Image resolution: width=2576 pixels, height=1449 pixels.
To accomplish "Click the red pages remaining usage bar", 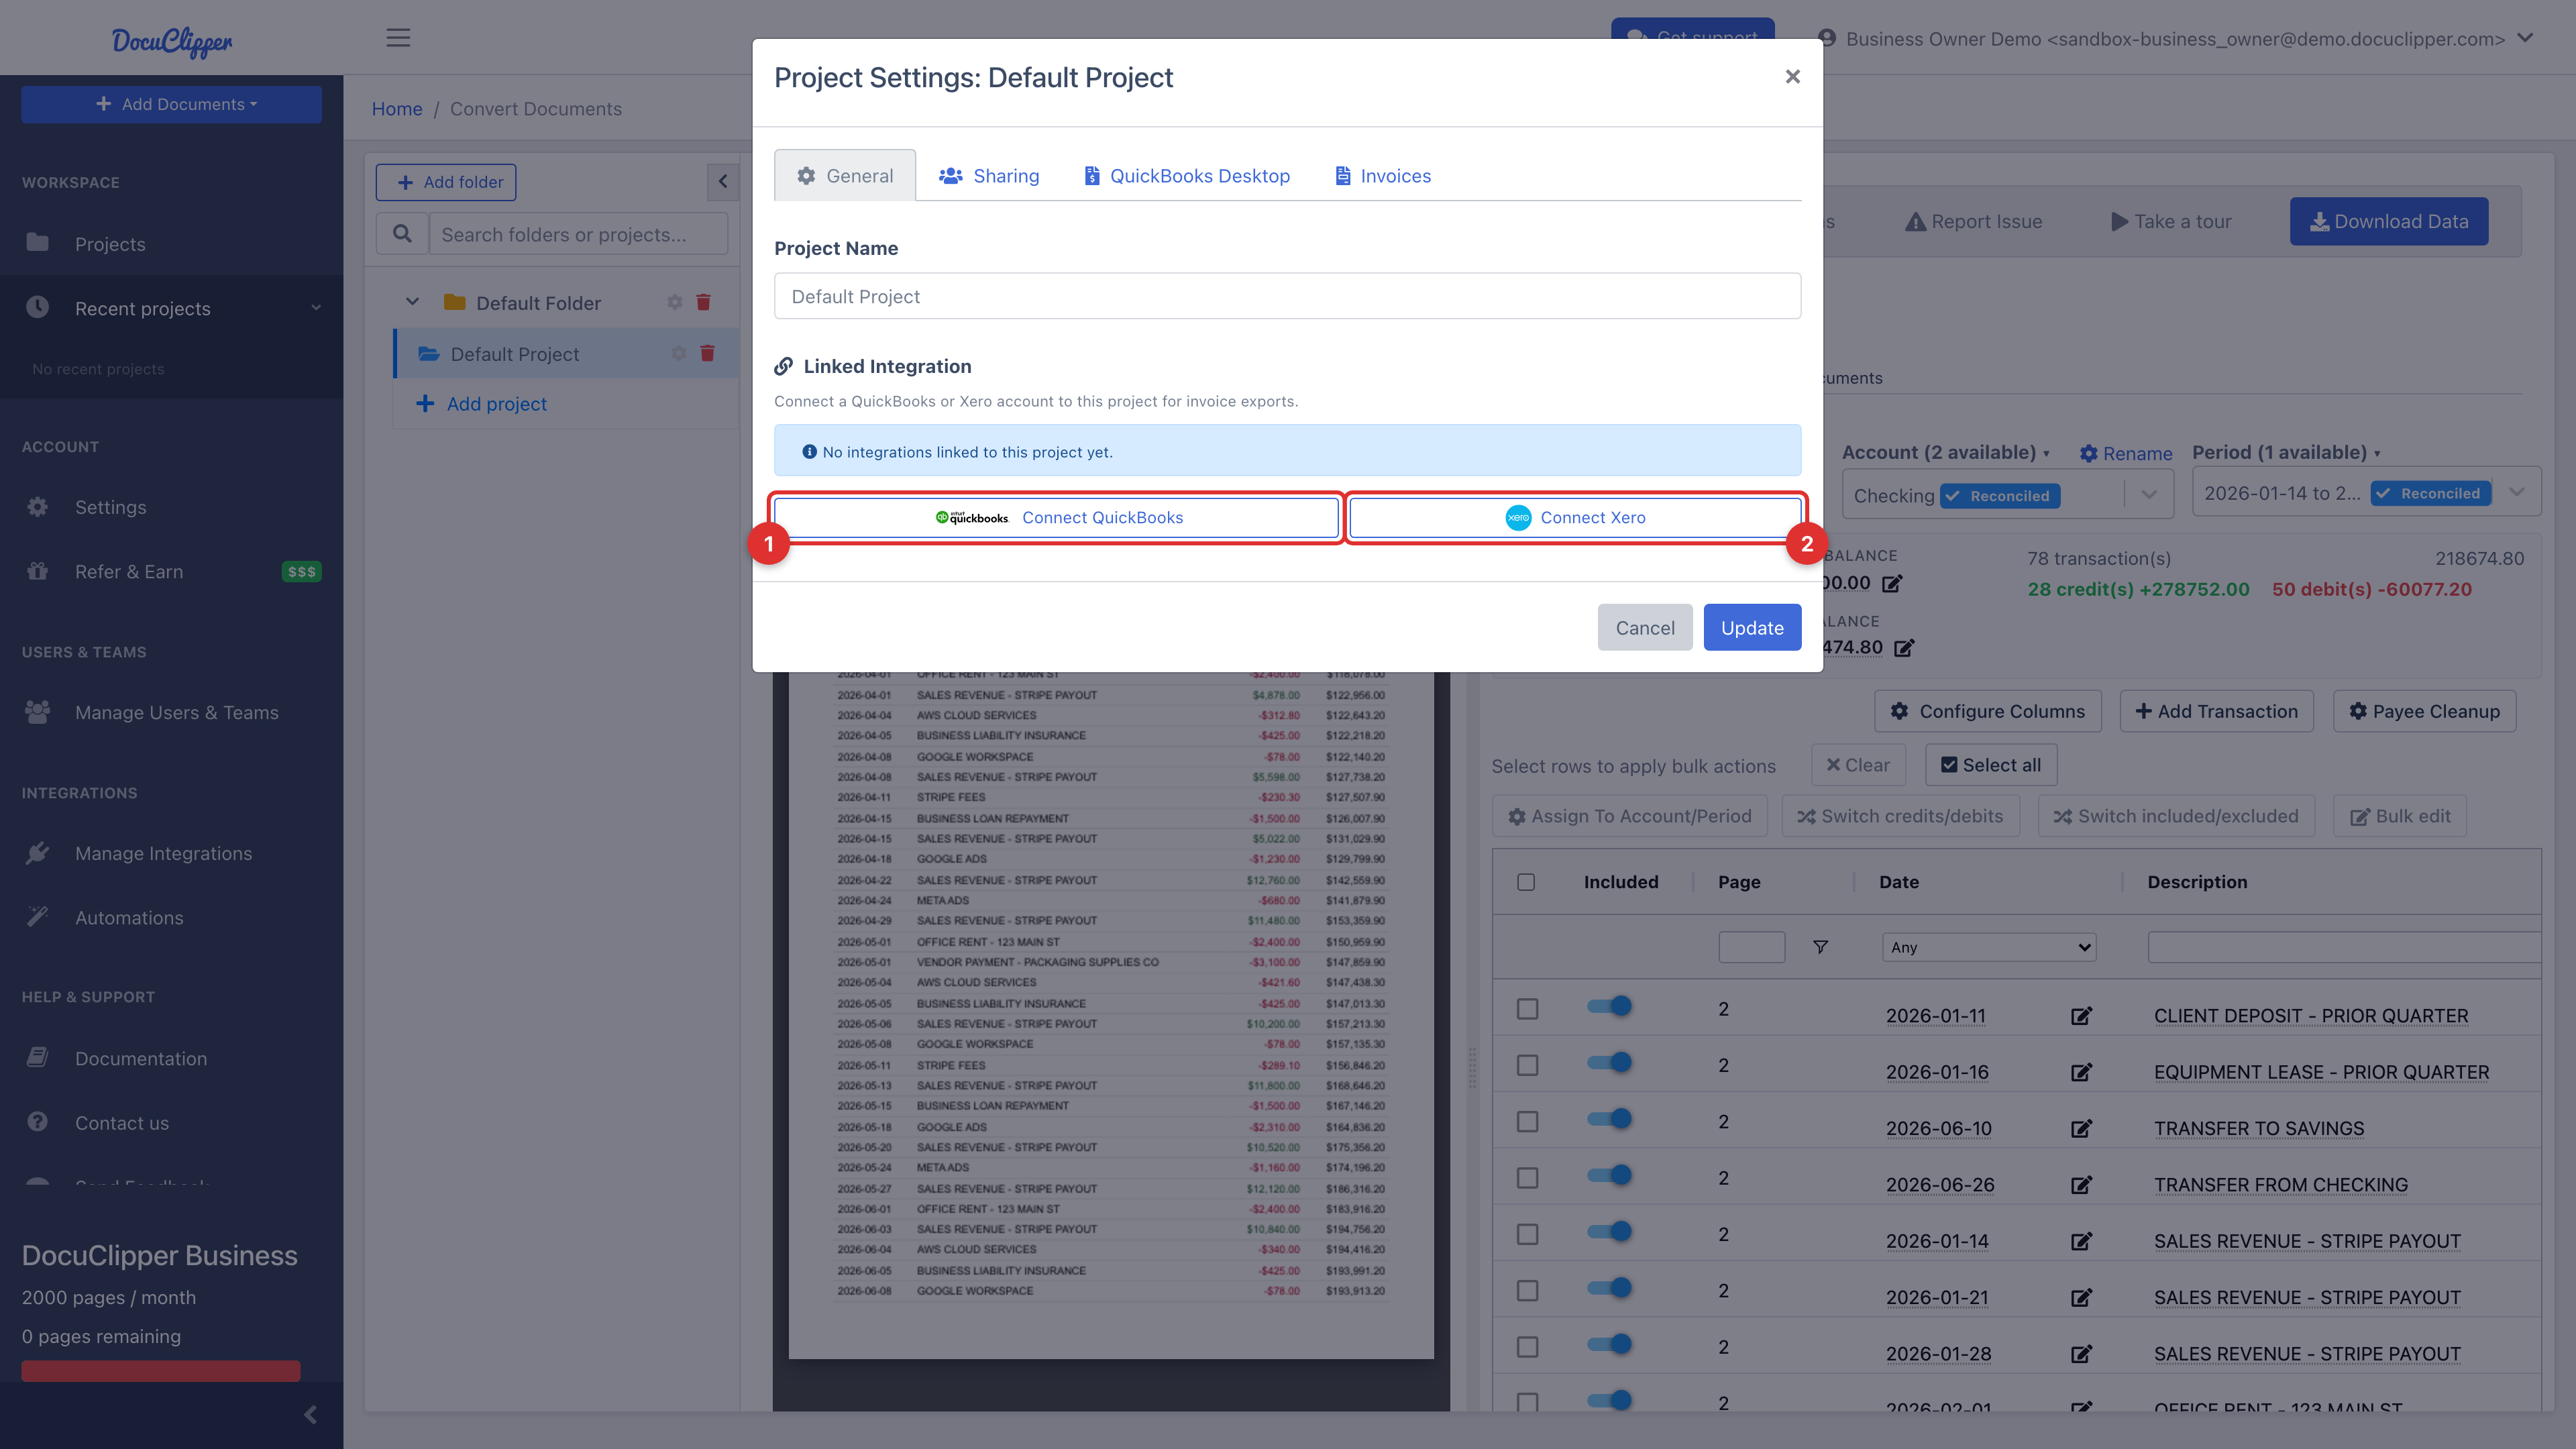I will (160, 1370).
